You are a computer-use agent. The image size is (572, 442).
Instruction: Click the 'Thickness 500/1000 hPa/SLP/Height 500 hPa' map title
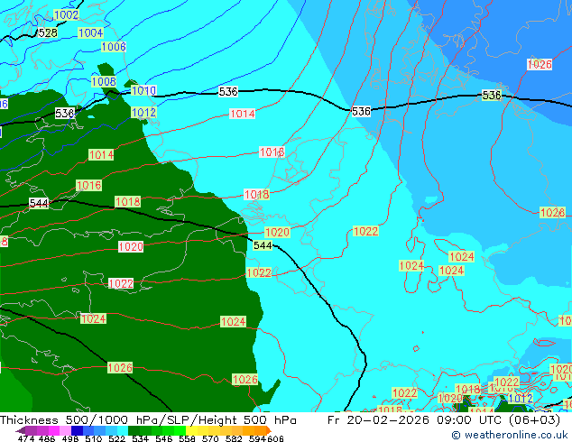[148, 420]
